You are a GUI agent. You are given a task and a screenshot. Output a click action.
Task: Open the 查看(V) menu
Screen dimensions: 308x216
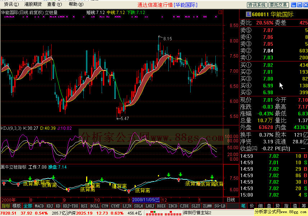pos(55,4)
